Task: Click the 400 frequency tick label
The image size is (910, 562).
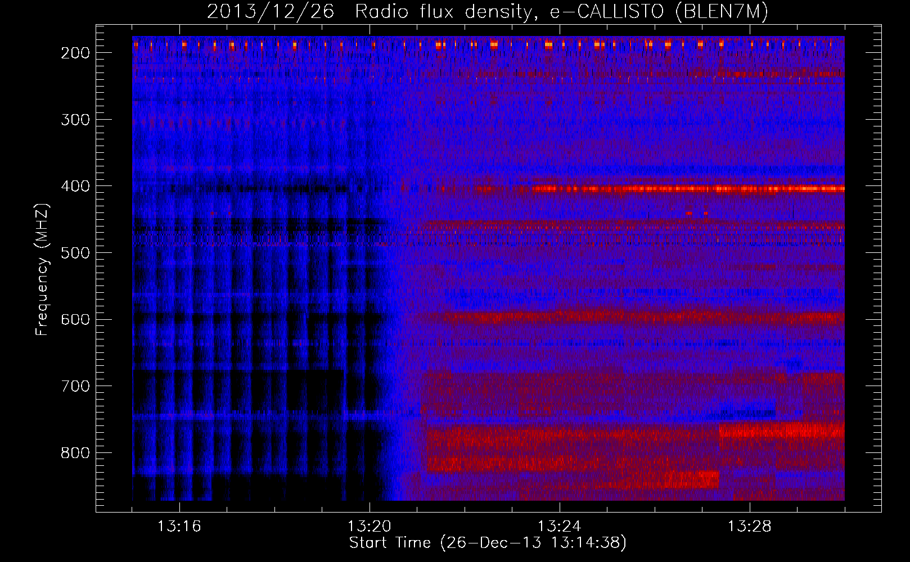Action: pos(75,186)
